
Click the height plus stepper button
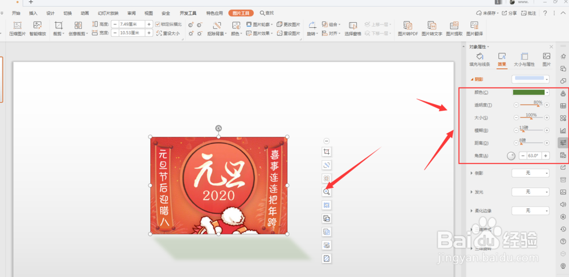click(149, 24)
